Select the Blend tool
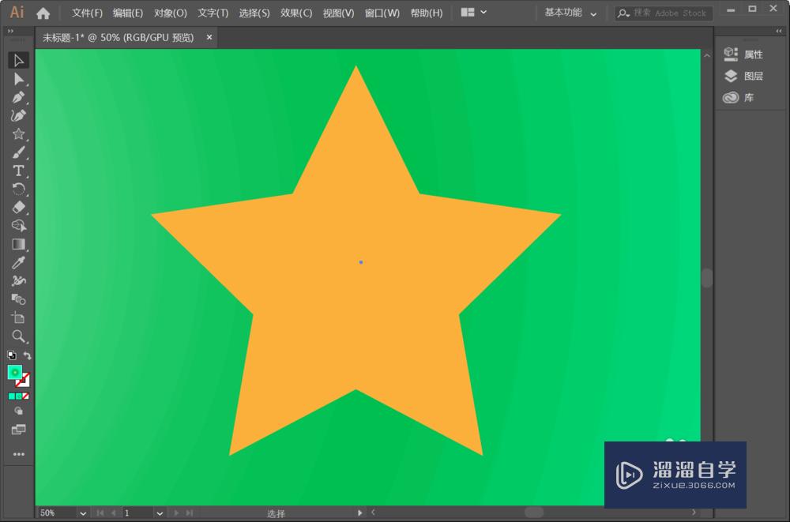Screen dimensions: 790x522 (x=19, y=299)
